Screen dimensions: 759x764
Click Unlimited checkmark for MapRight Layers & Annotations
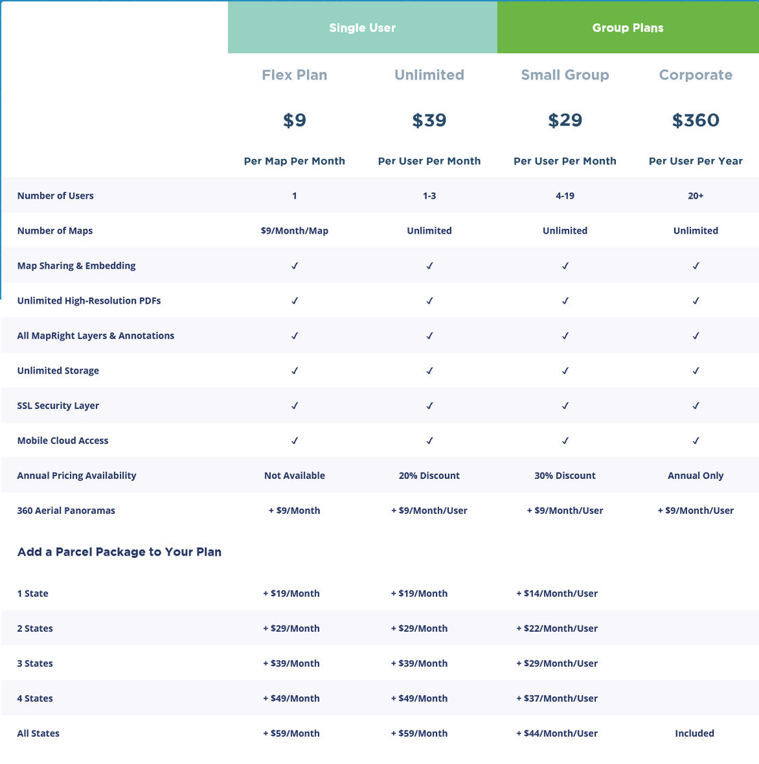click(x=430, y=336)
